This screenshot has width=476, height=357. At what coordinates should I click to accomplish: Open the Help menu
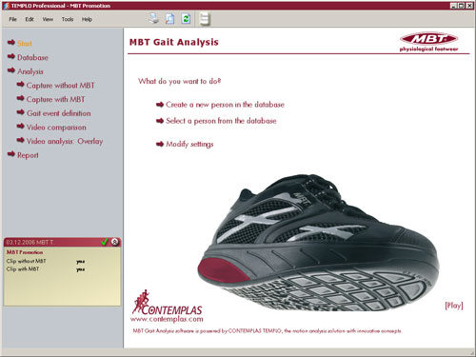87,19
